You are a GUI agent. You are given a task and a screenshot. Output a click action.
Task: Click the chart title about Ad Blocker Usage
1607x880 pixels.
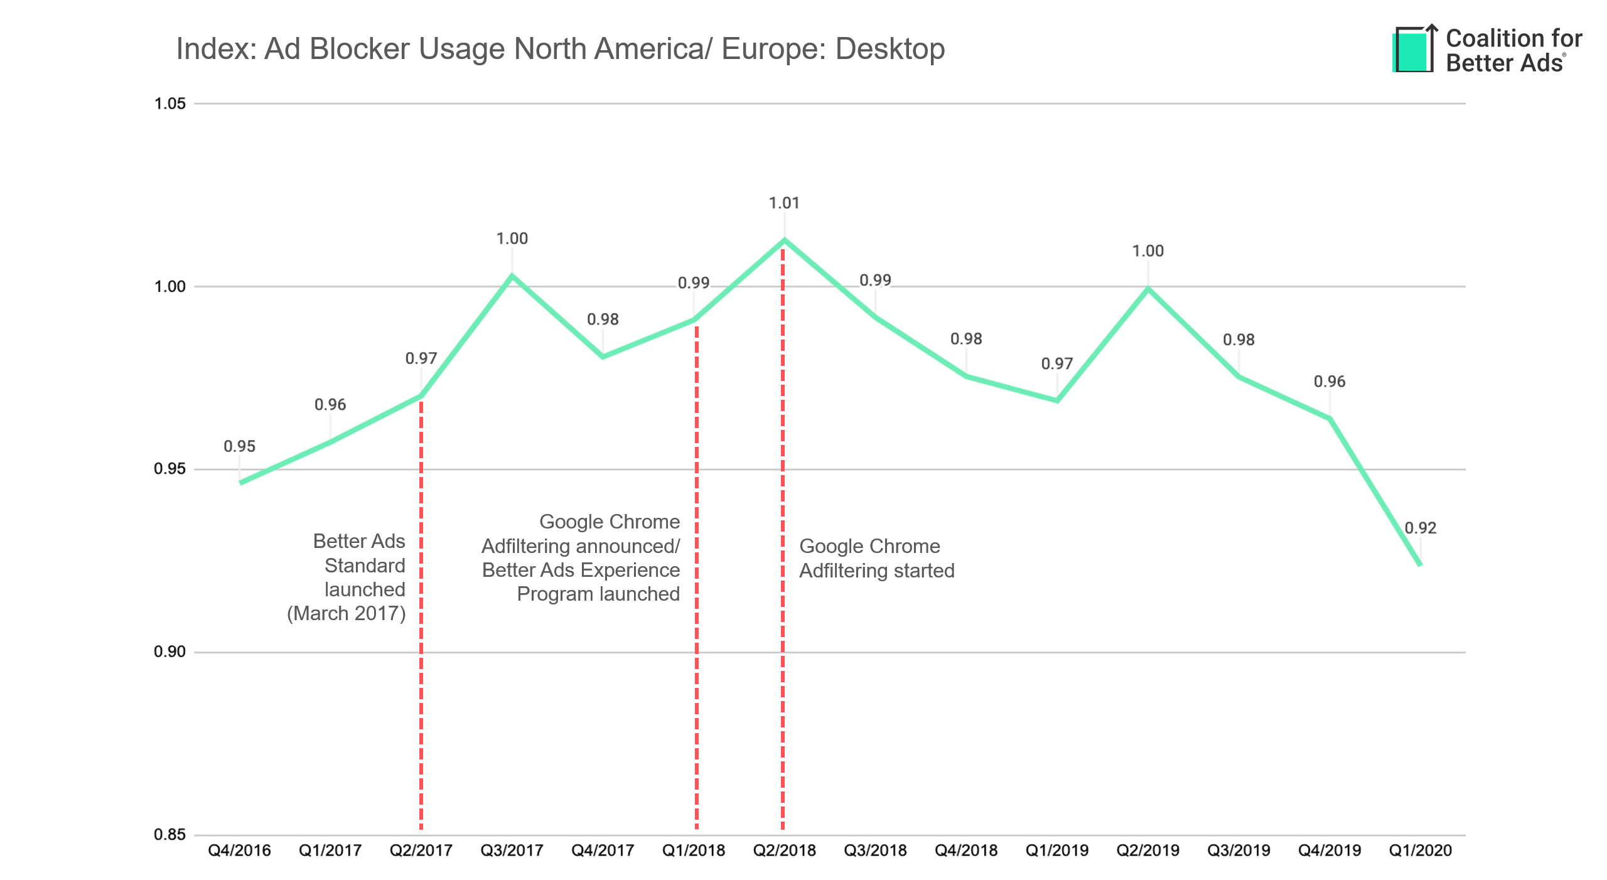coord(560,49)
